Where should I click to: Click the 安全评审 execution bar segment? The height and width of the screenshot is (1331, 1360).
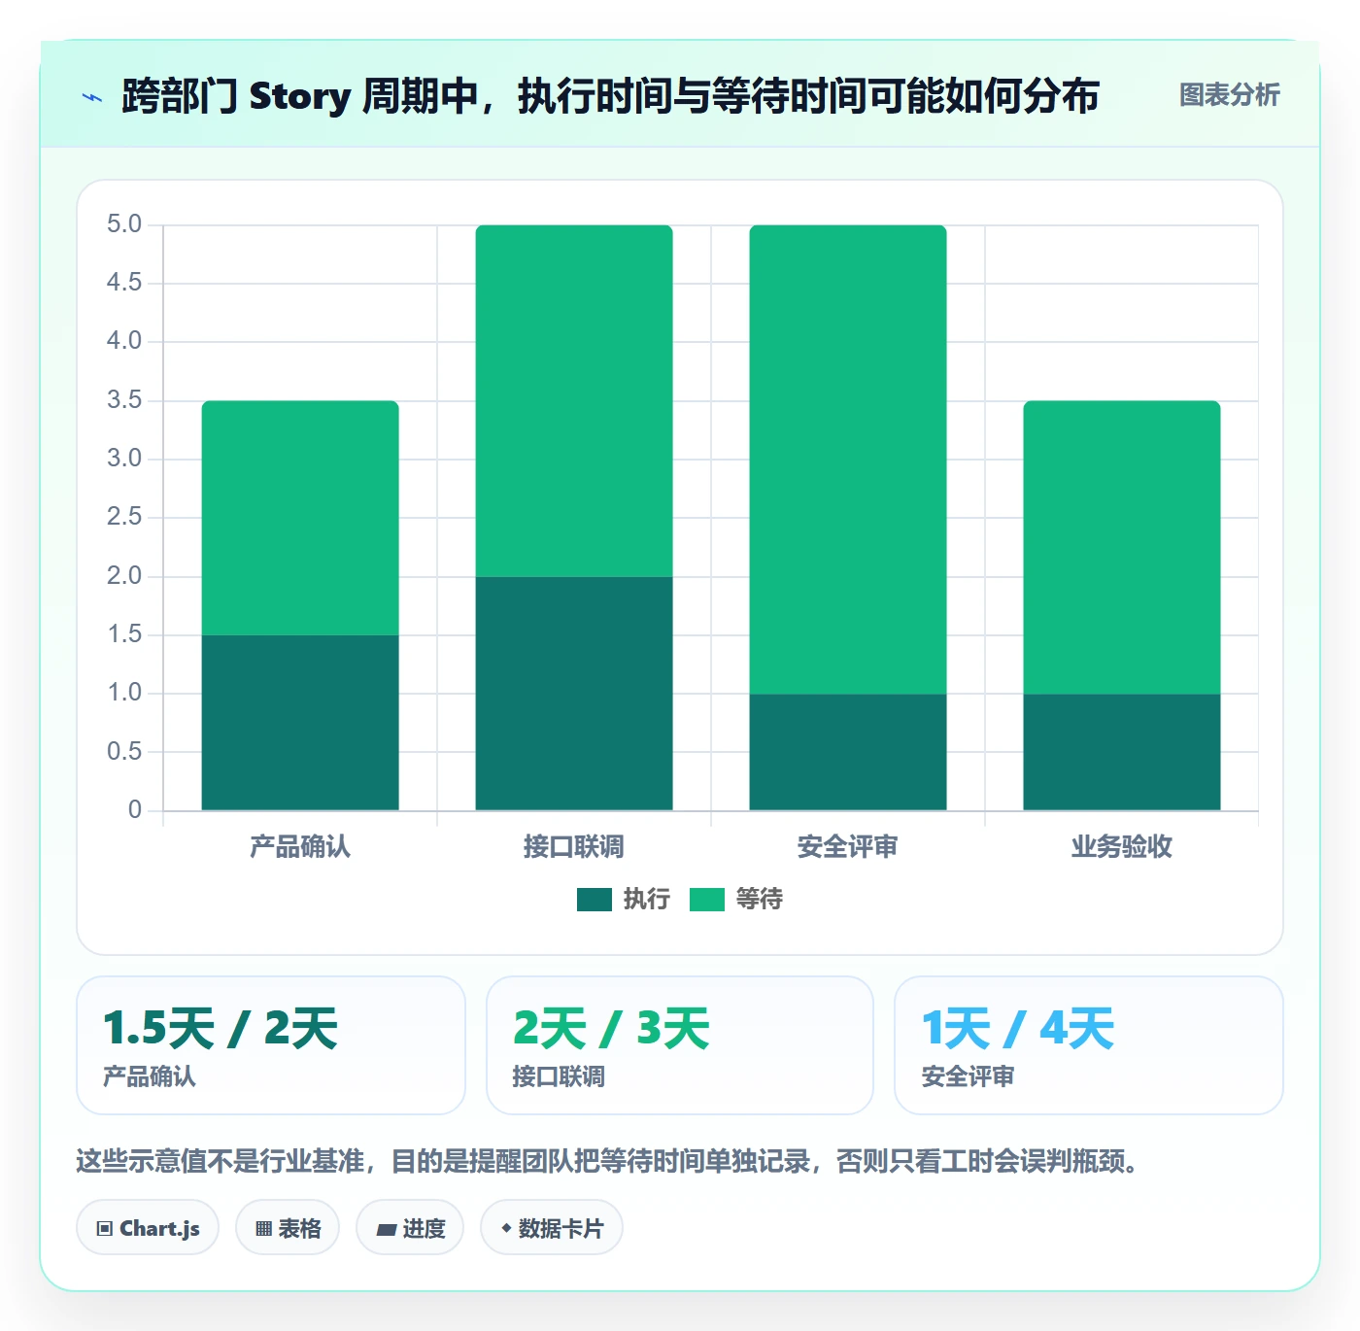848,752
